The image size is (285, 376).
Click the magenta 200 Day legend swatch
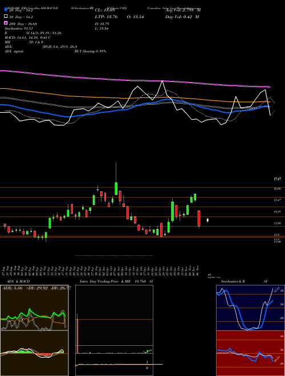coord(6,23)
